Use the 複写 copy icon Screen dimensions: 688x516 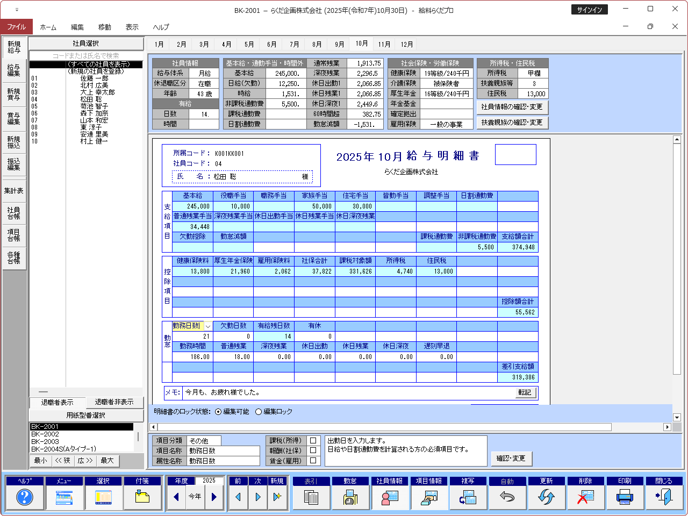point(468,497)
